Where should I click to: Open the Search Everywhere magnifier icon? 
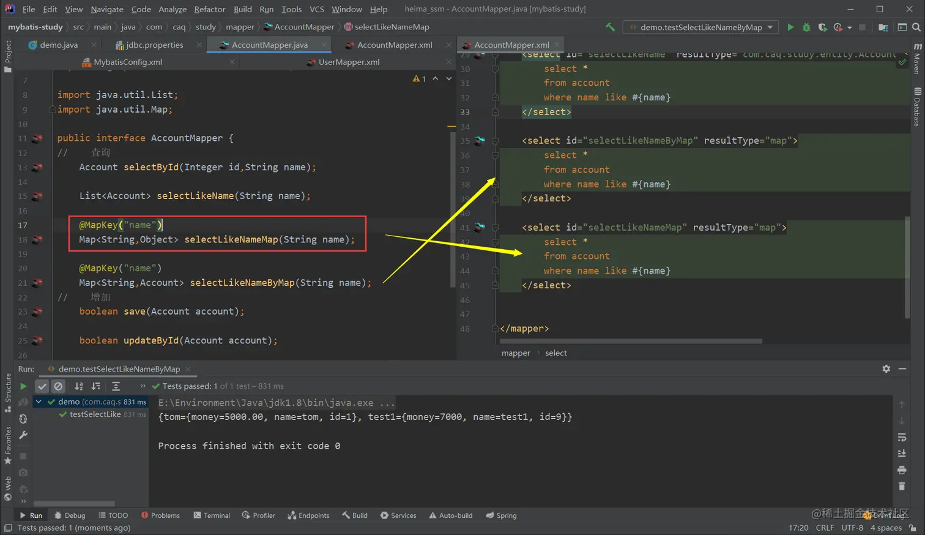pyautogui.click(x=916, y=27)
